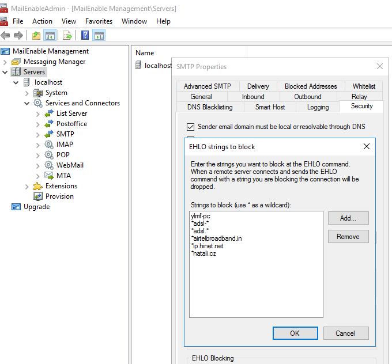Select the *airtelbroadband.in entry in list
Screen dimensions: 392x364
pos(217,238)
